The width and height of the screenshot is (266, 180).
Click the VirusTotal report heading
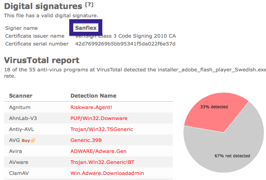[42, 60]
